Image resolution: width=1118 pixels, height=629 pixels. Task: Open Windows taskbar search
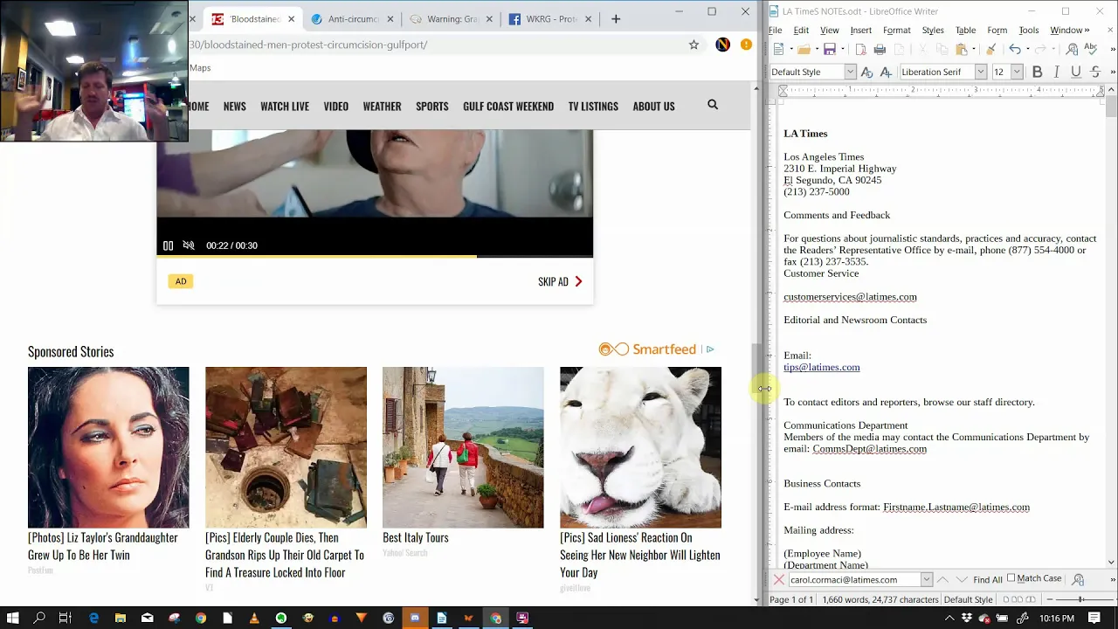click(x=39, y=618)
